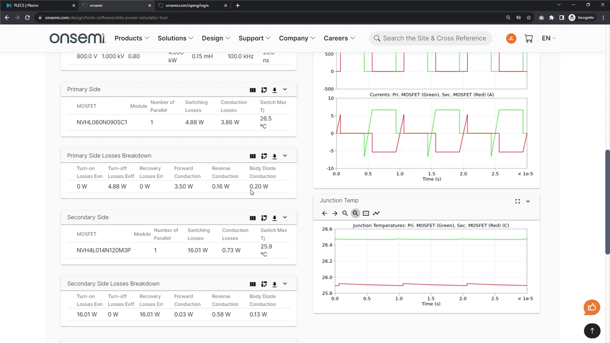Image resolution: width=610 pixels, height=343 pixels.
Task: Collapse the Secondary Side panel
Action: pyautogui.click(x=285, y=217)
